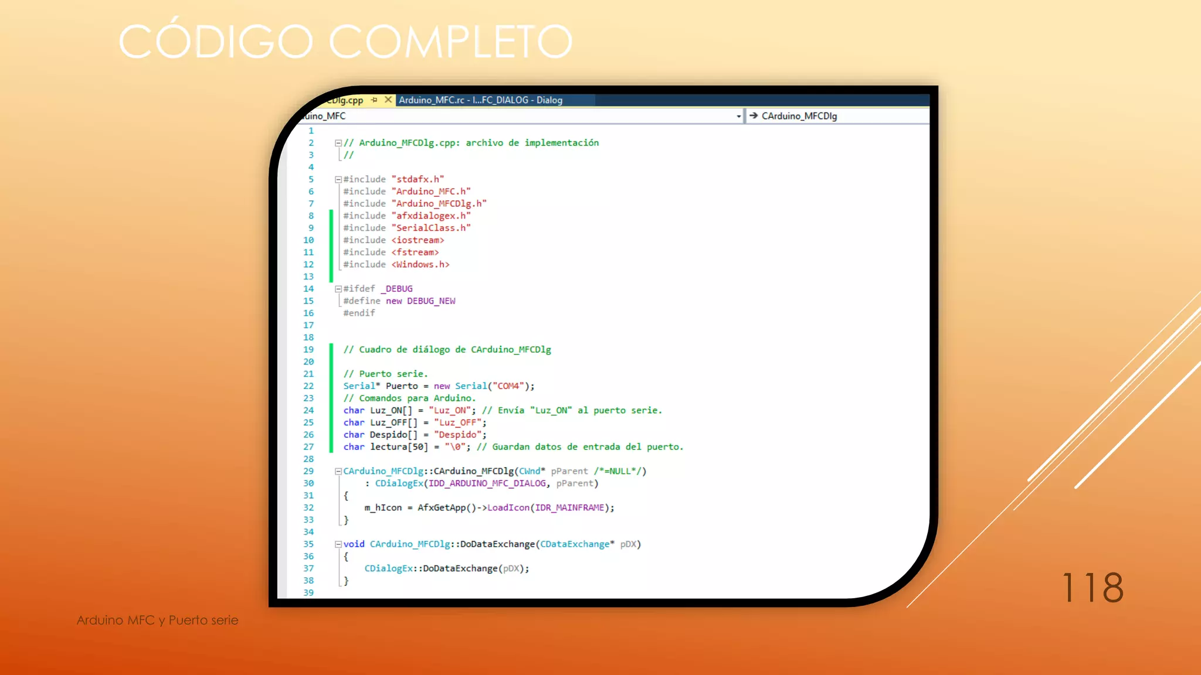Click line number 22 in the margin
The width and height of the screenshot is (1201, 675).
(x=308, y=386)
